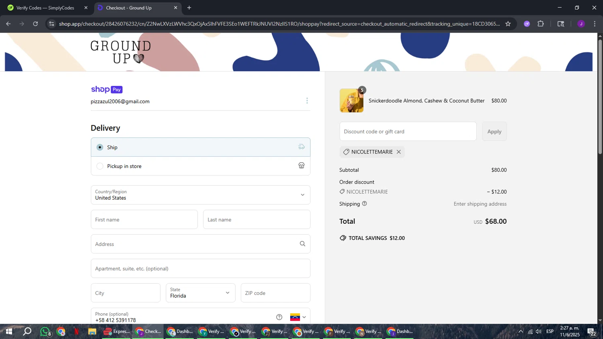Click the Total Savings tag icon
The image size is (603, 339).
343,238
